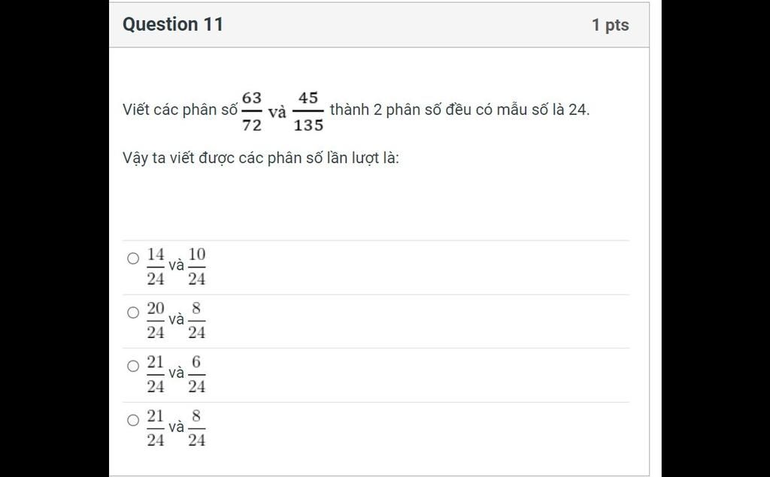This screenshot has width=770, height=477.
Task: Click the text 'Viết các phân số'
Action: pyautogui.click(x=180, y=110)
